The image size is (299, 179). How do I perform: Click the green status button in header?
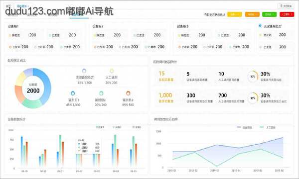(269, 14)
